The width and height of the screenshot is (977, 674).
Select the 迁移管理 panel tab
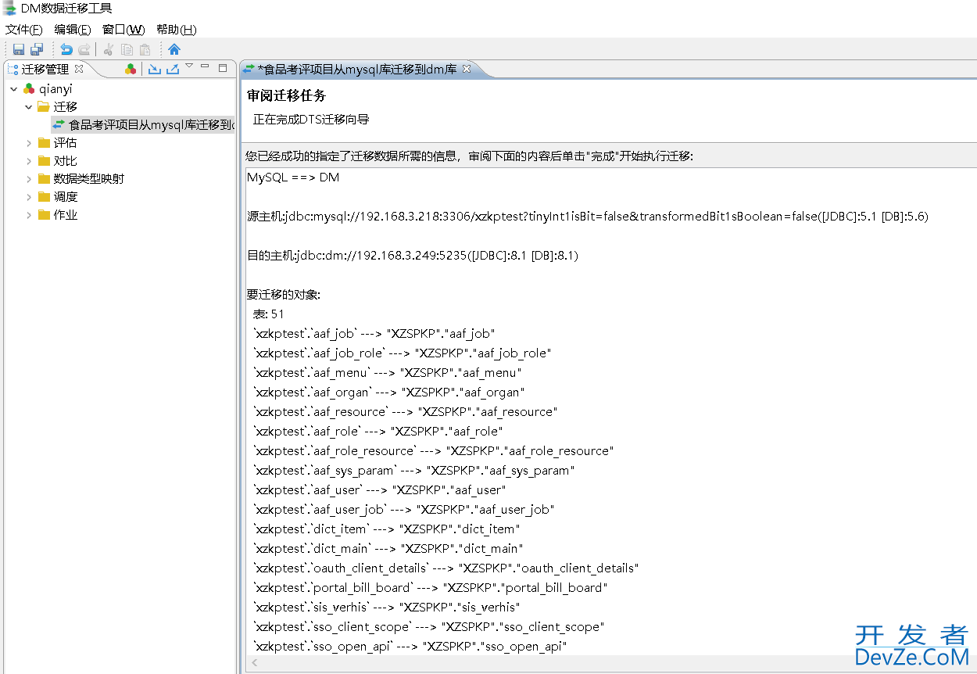[45, 69]
